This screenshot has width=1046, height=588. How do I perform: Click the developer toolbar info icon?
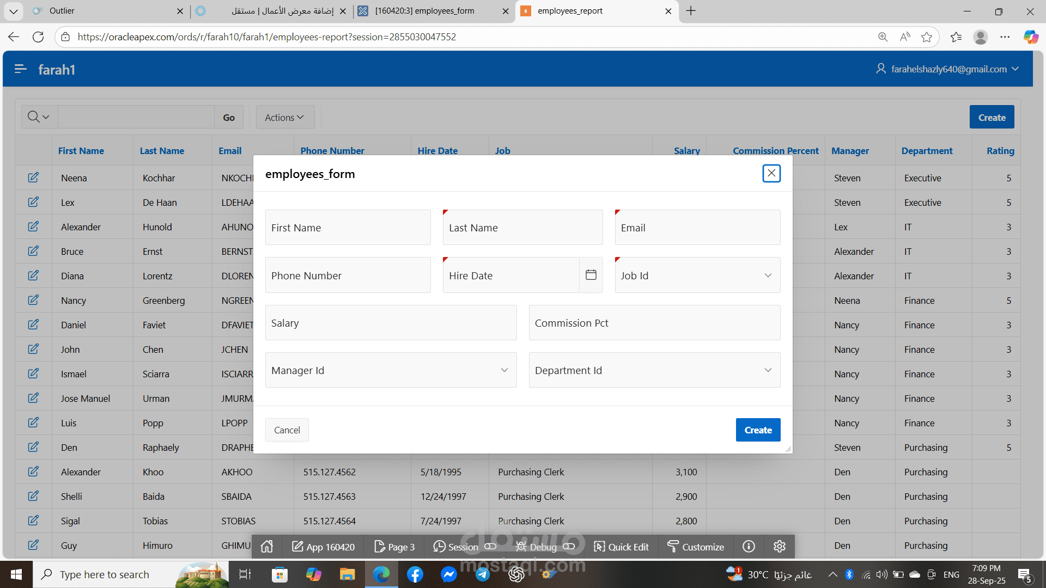click(x=749, y=547)
